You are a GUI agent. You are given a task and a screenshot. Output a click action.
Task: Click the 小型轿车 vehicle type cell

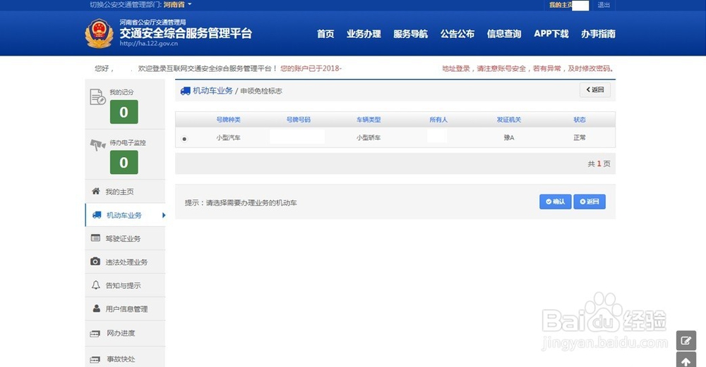tap(369, 137)
